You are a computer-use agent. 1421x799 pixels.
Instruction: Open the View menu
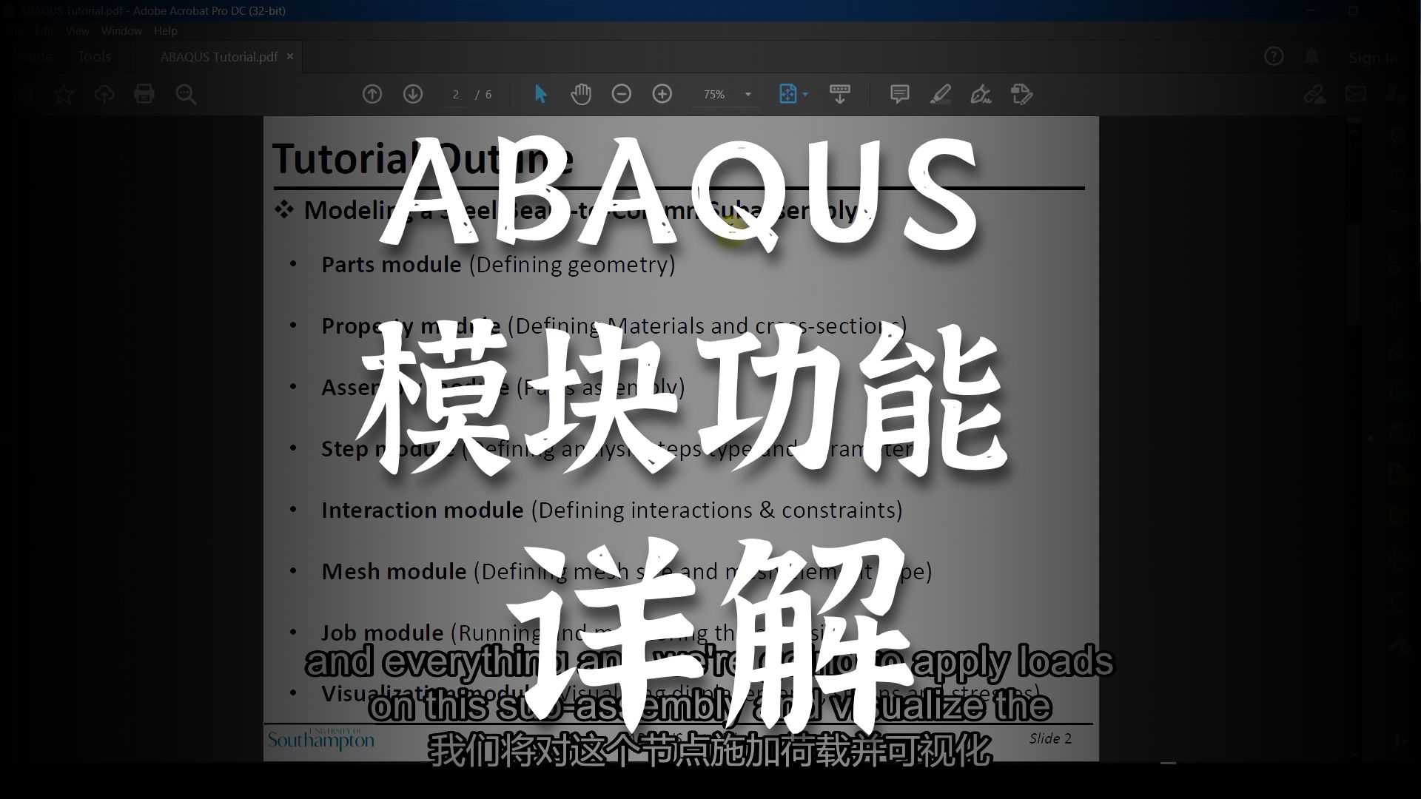point(77,30)
